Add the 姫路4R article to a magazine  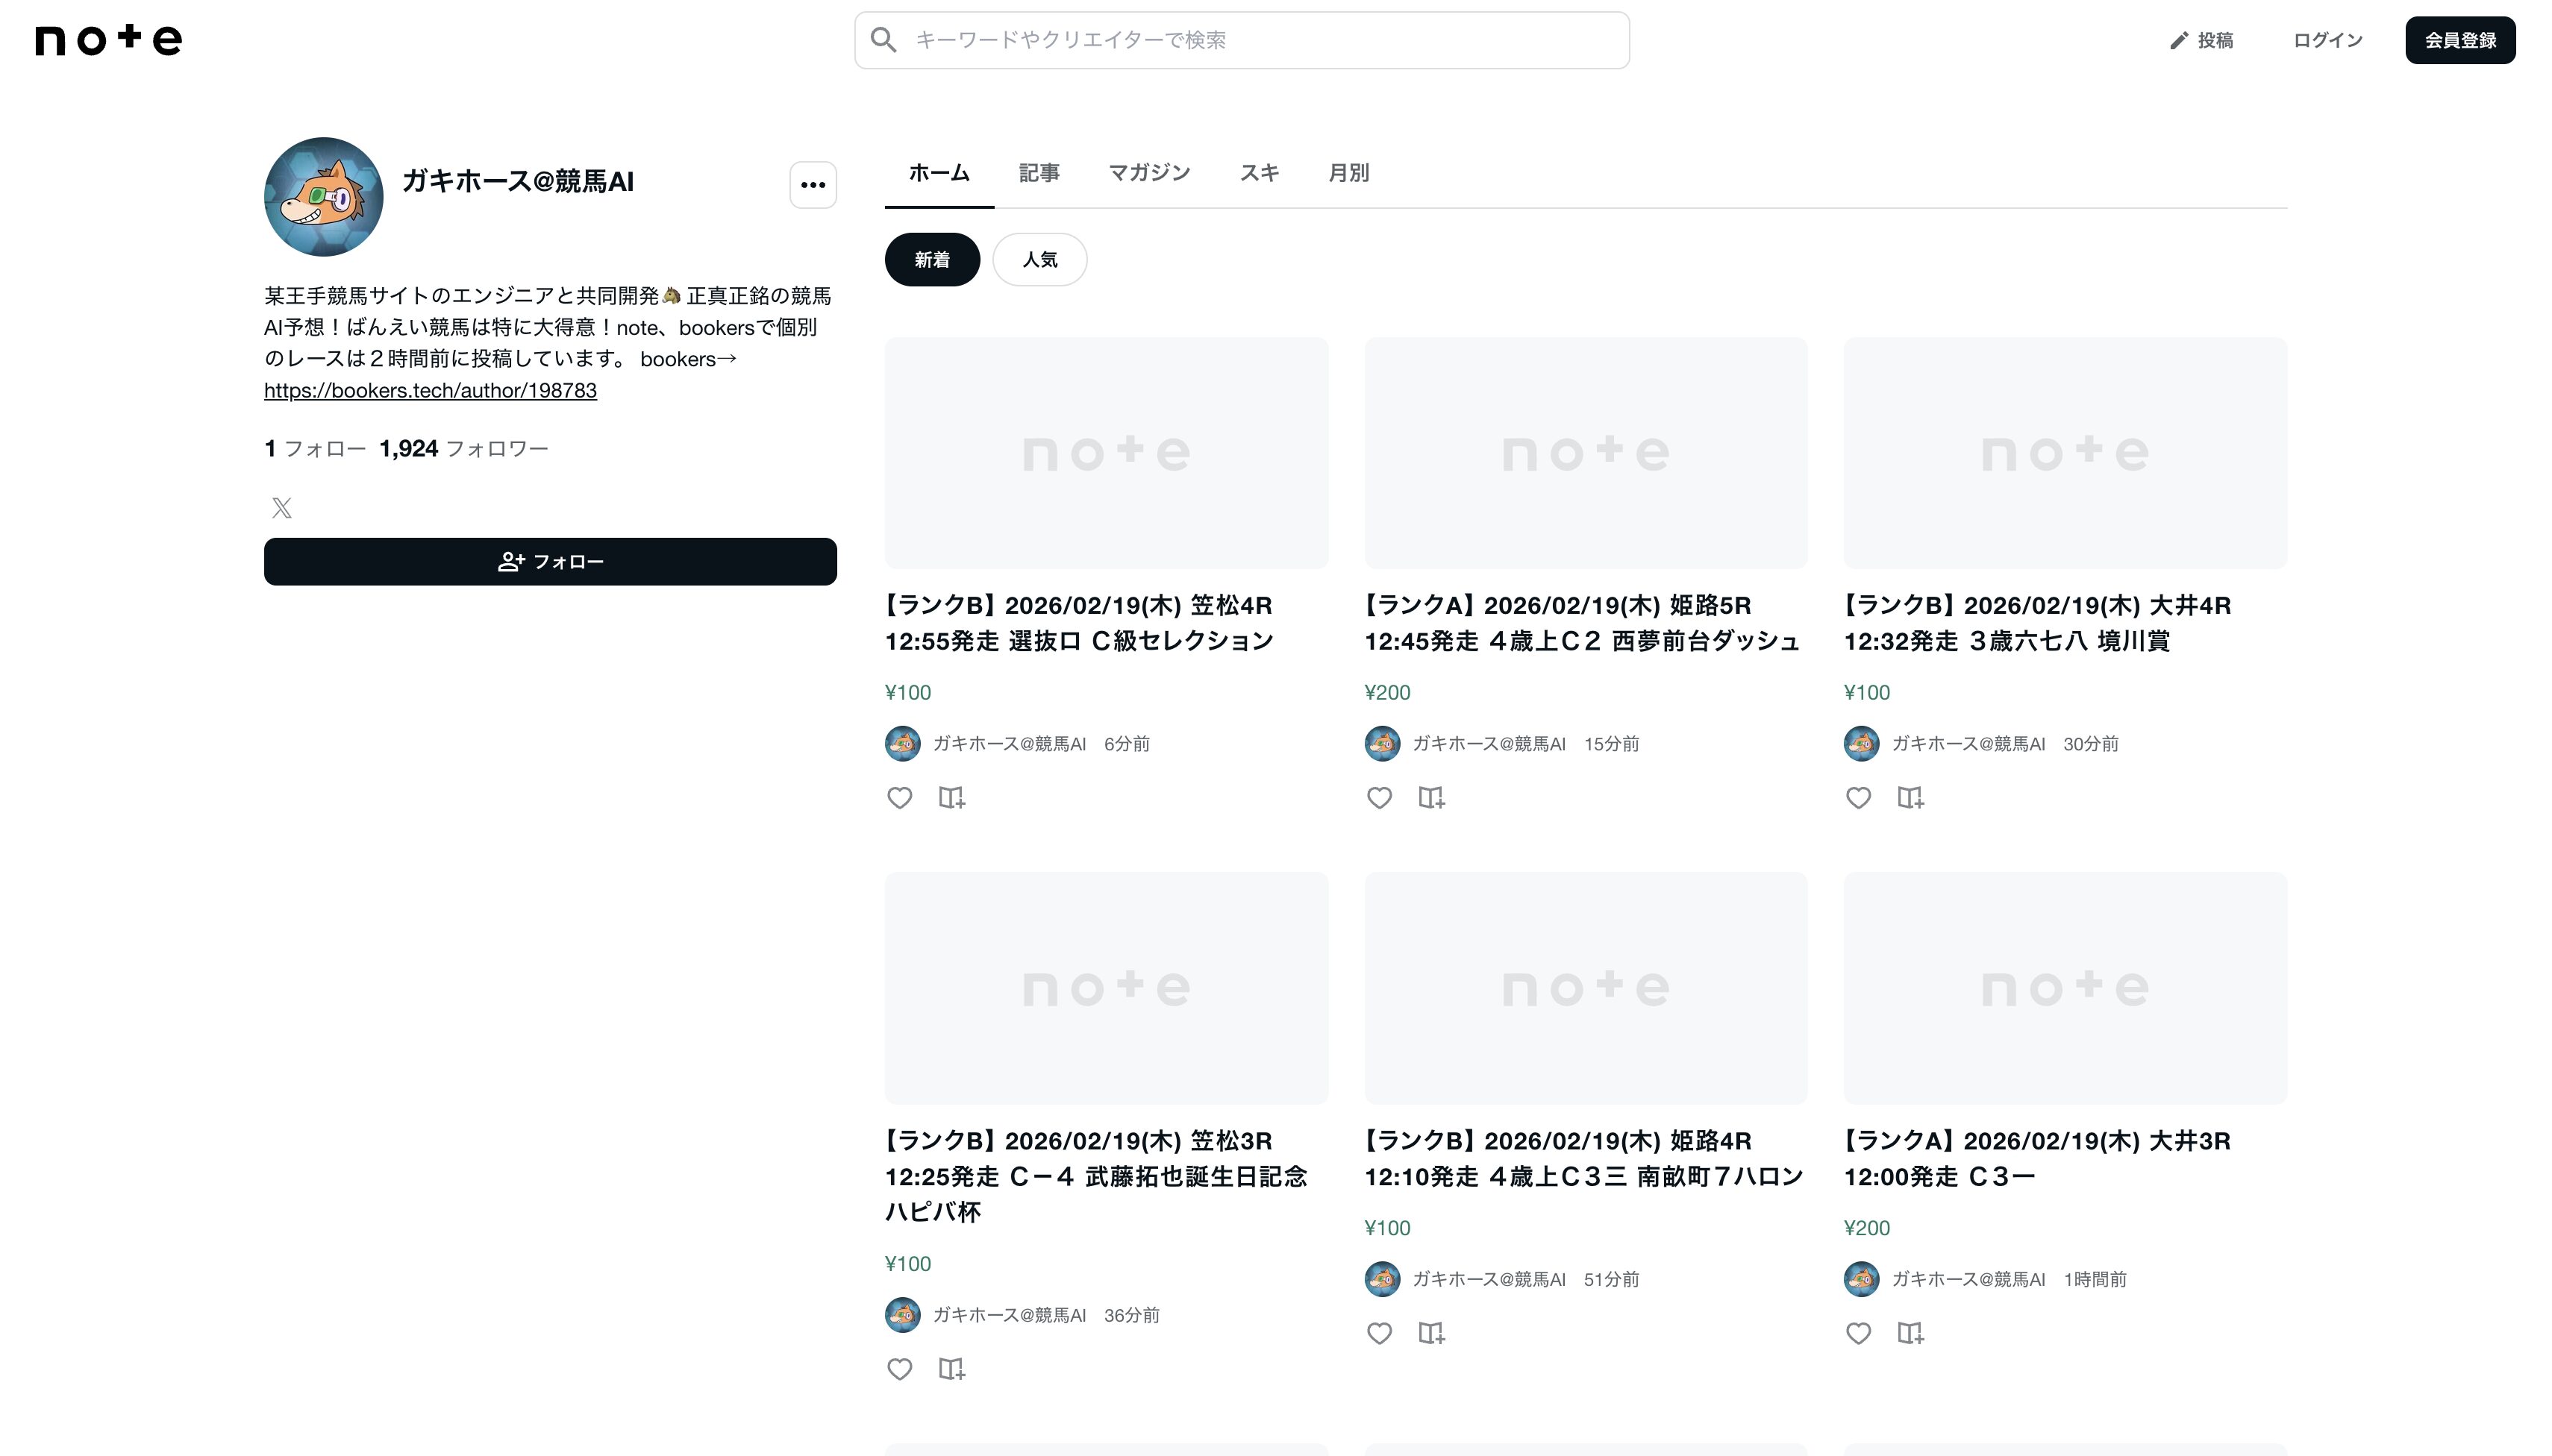1430,1333
